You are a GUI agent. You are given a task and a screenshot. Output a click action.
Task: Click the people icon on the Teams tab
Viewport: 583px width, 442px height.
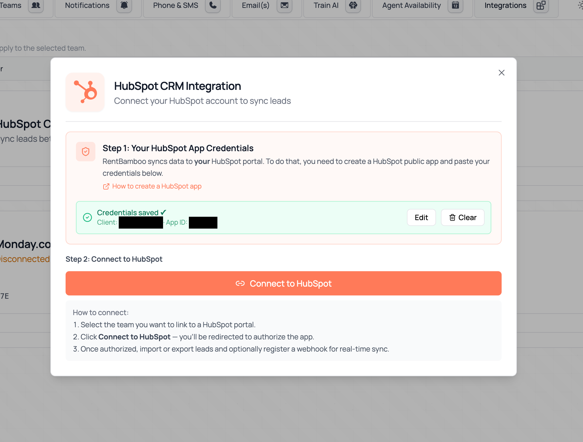click(36, 5)
